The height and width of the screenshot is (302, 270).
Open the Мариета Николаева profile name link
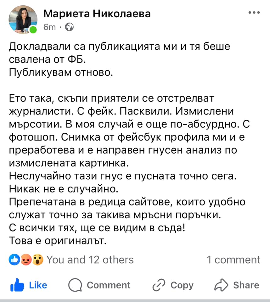[x=97, y=14]
